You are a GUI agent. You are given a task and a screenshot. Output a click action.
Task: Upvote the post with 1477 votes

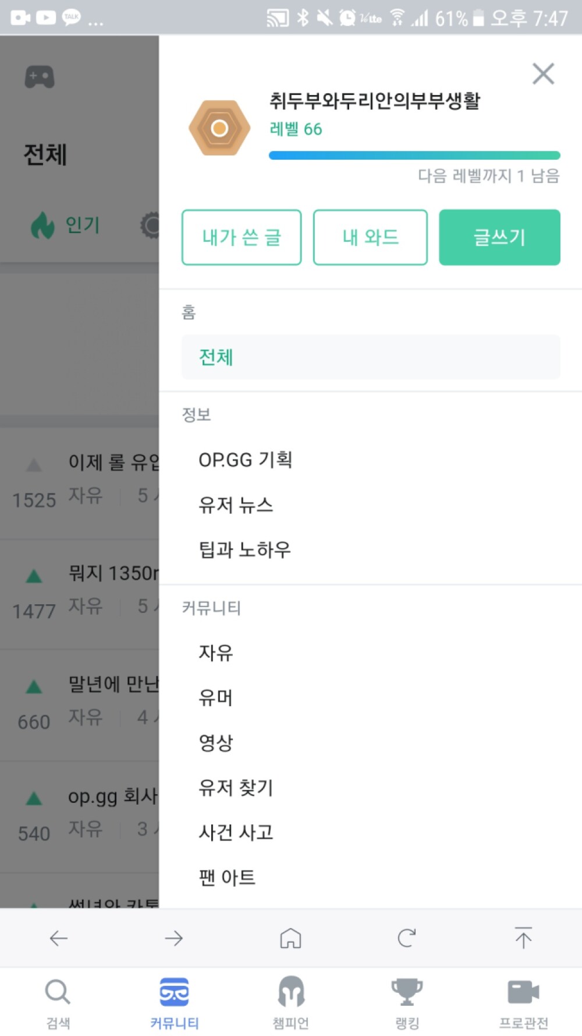[x=34, y=577]
